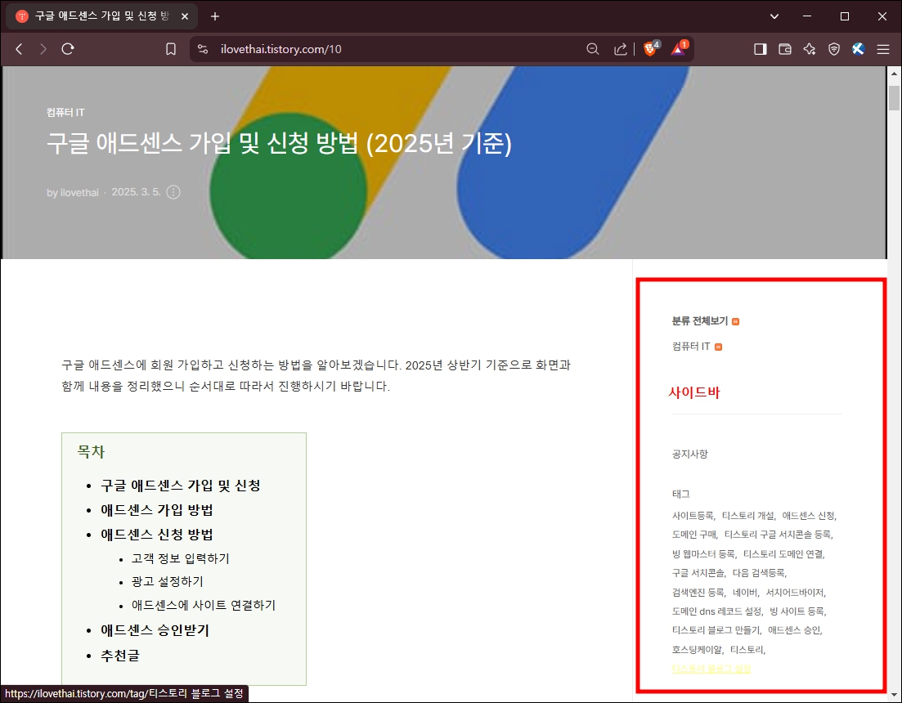Viewport: 902px width, 703px height.
Task: Open the 애드센스 승인 tag
Action: [x=794, y=630]
